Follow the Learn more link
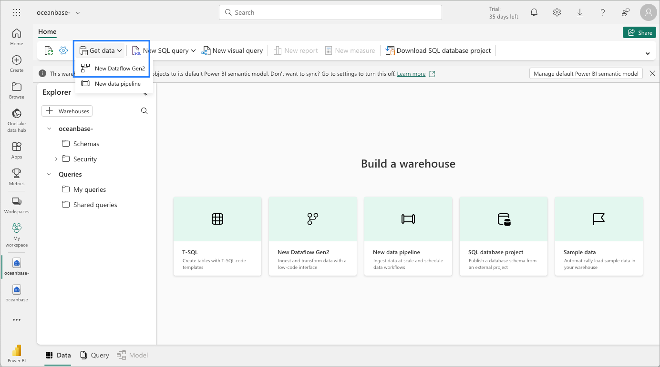 411,74
